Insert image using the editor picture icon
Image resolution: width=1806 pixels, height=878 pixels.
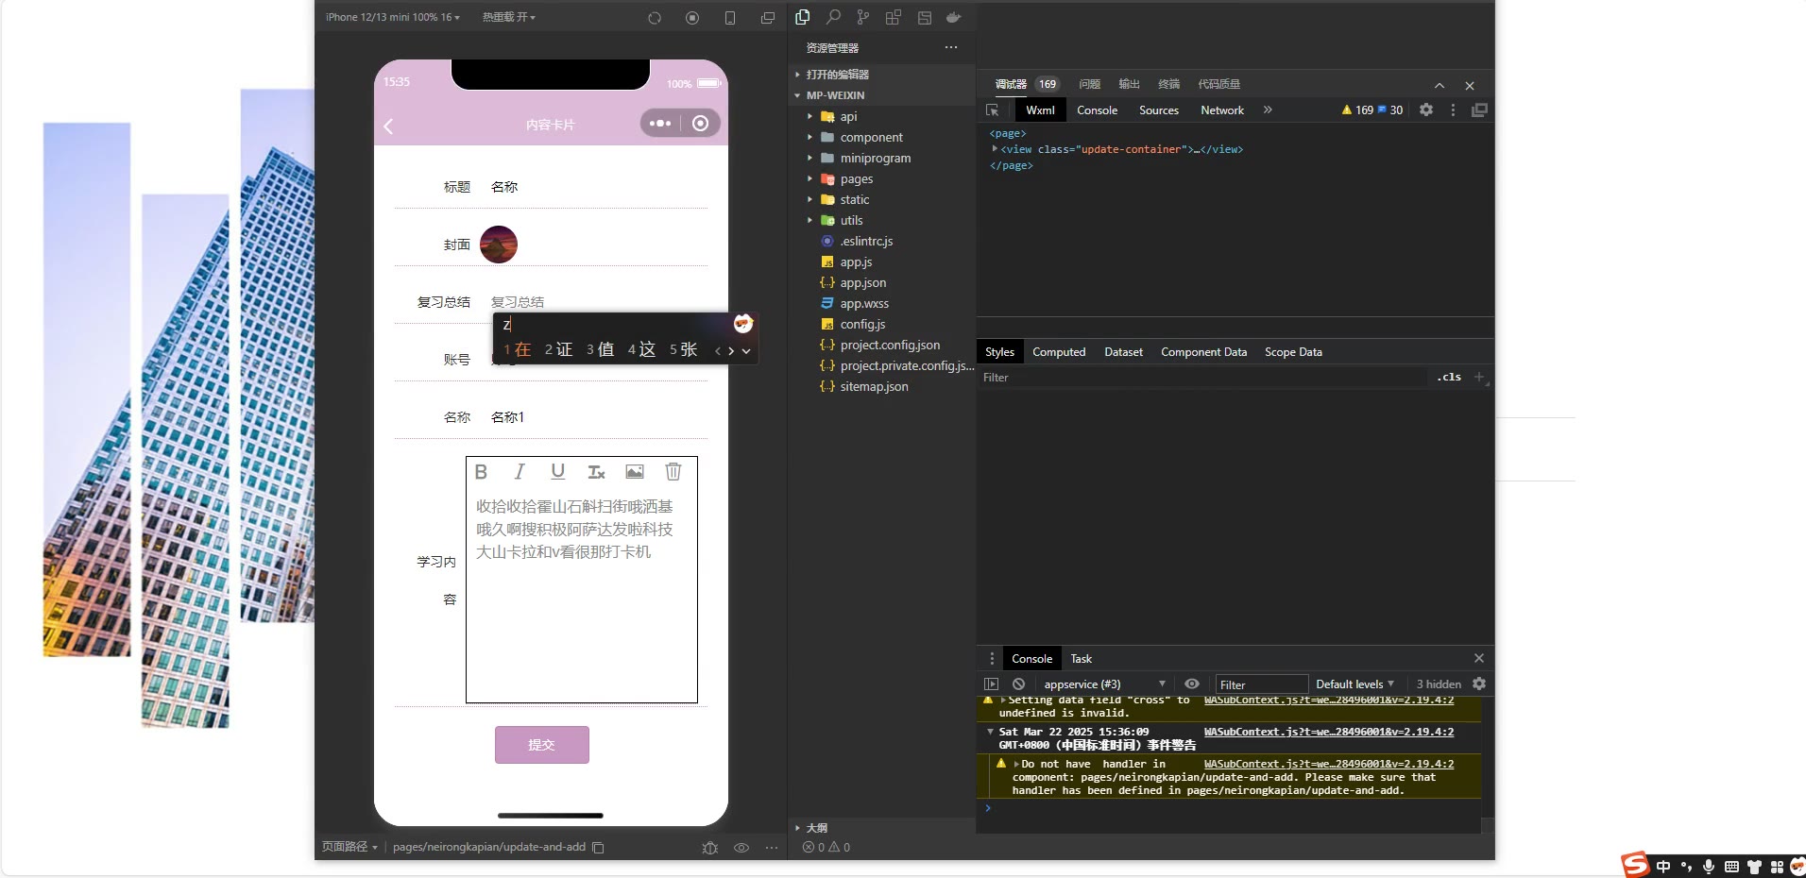[x=635, y=472]
